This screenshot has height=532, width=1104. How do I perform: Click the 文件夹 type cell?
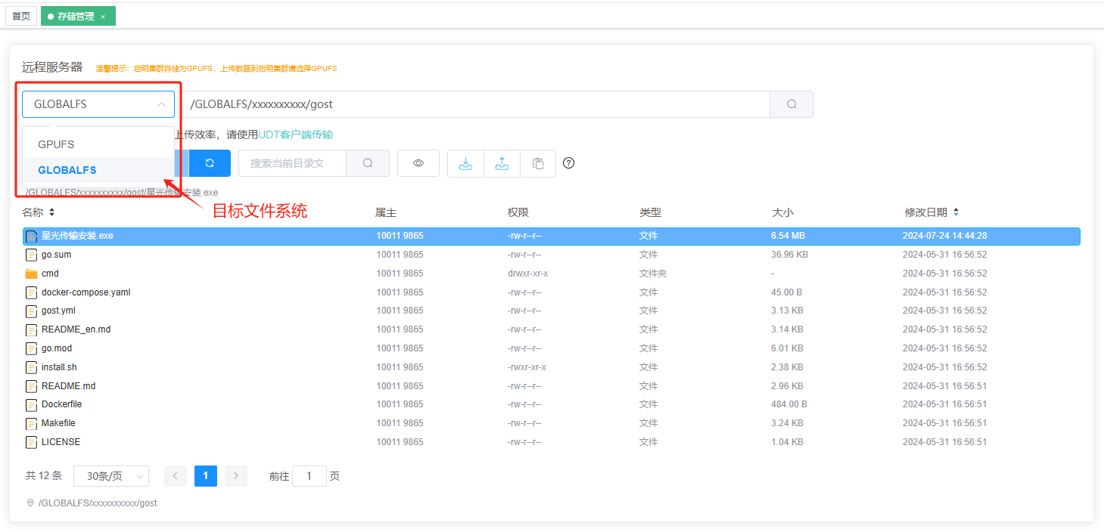click(653, 274)
